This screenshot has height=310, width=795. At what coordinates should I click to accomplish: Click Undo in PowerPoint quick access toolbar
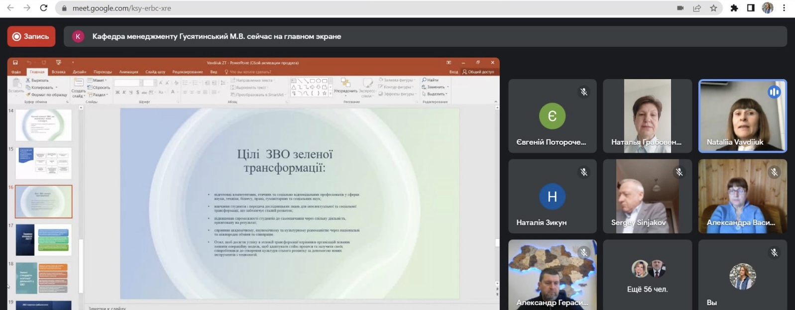(x=29, y=63)
